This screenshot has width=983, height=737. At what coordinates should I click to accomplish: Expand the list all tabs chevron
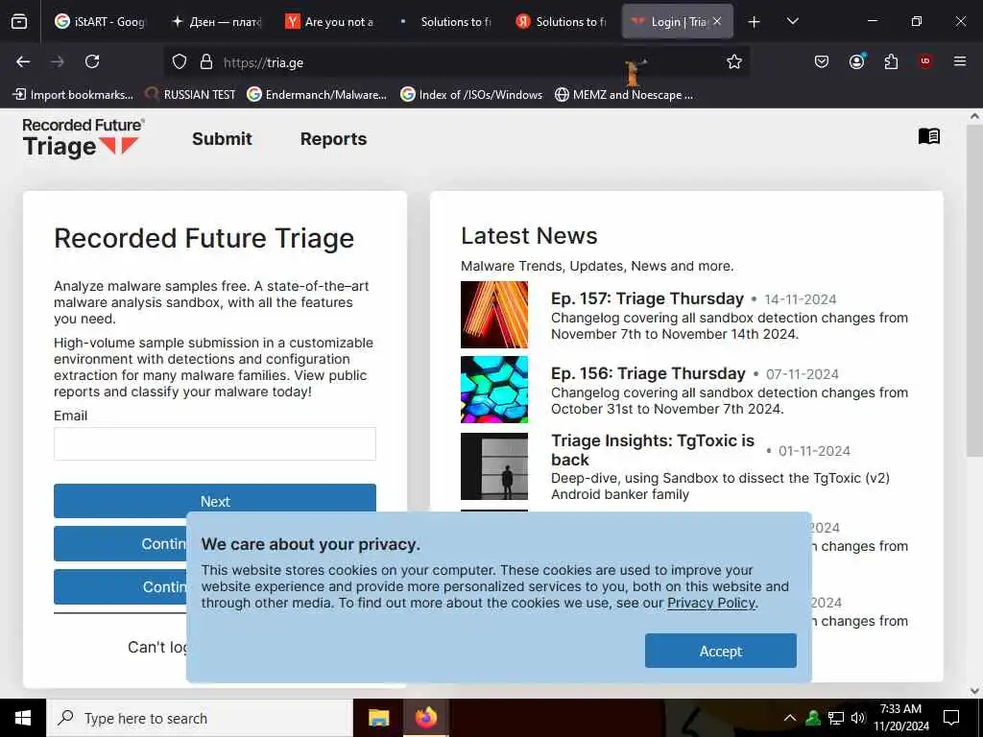[x=792, y=21]
